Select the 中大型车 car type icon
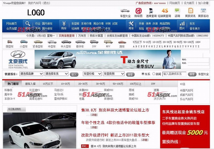This screenshot has width=214, height=149. (66, 42)
